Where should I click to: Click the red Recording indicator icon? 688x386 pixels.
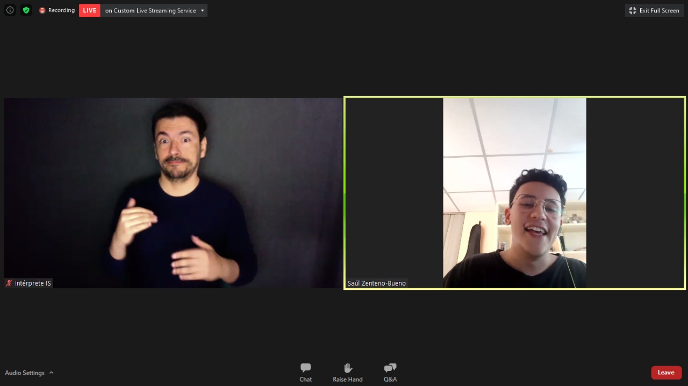coord(42,10)
